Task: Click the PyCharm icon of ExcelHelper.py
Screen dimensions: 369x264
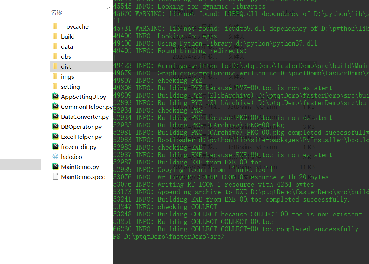Action: coord(55,137)
